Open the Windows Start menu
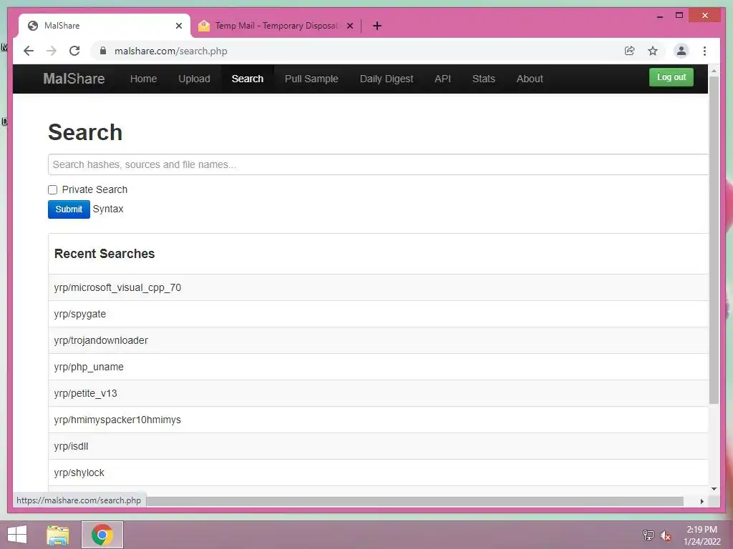 click(x=17, y=535)
